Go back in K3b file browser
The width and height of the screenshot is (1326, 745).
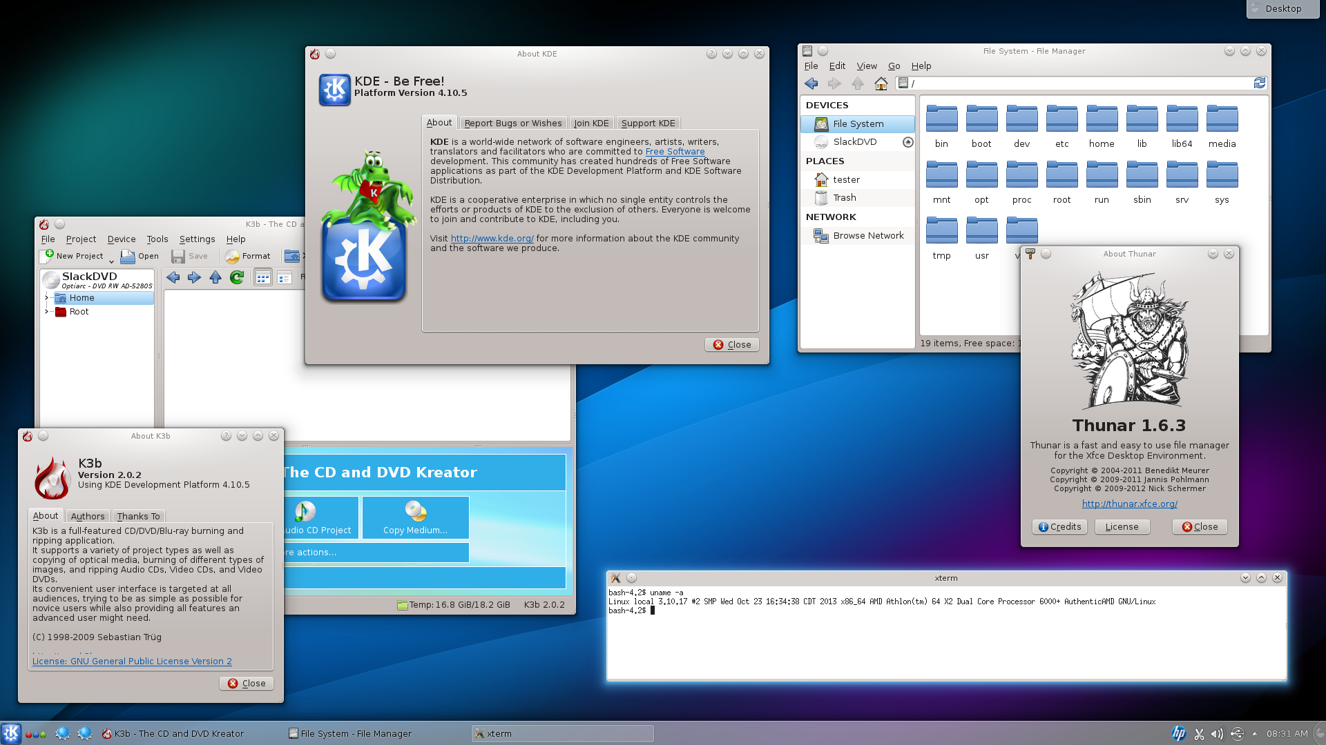(173, 277)
